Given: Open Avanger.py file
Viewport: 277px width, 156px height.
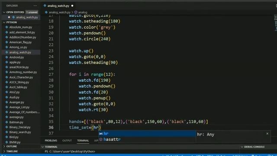Looking at the screenshot, I should pos(16,102).
